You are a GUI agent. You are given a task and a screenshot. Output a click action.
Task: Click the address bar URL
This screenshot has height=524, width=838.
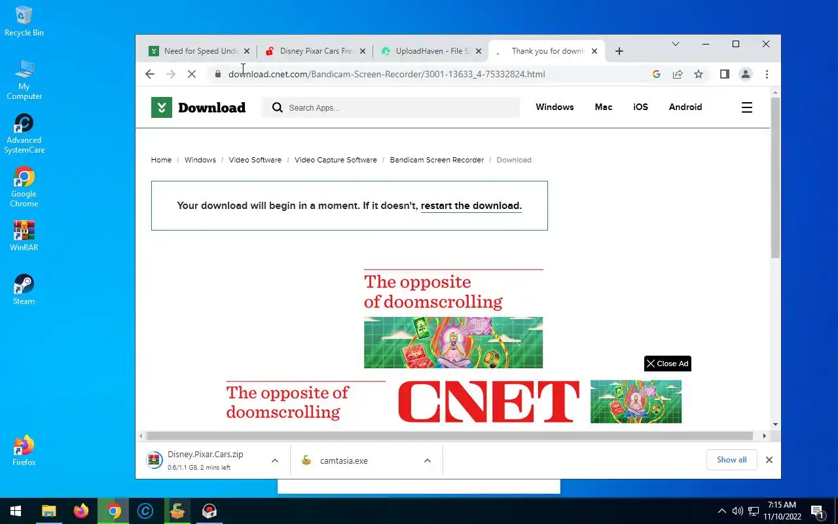coord(386,74)
